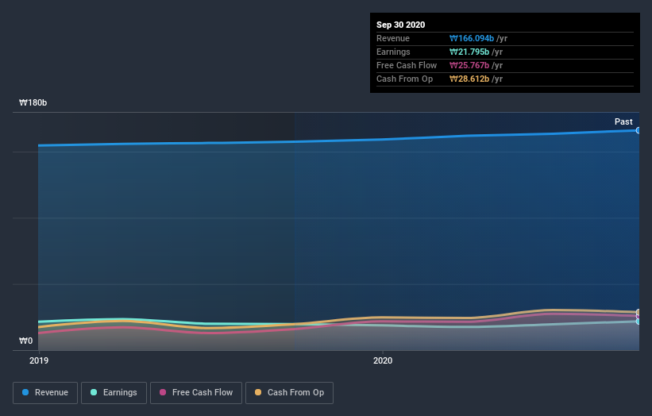The width and height of the screenshot is (652, 416).
Task: Click the Revenue row label in tooltip
Action: [x=393, y=38]
